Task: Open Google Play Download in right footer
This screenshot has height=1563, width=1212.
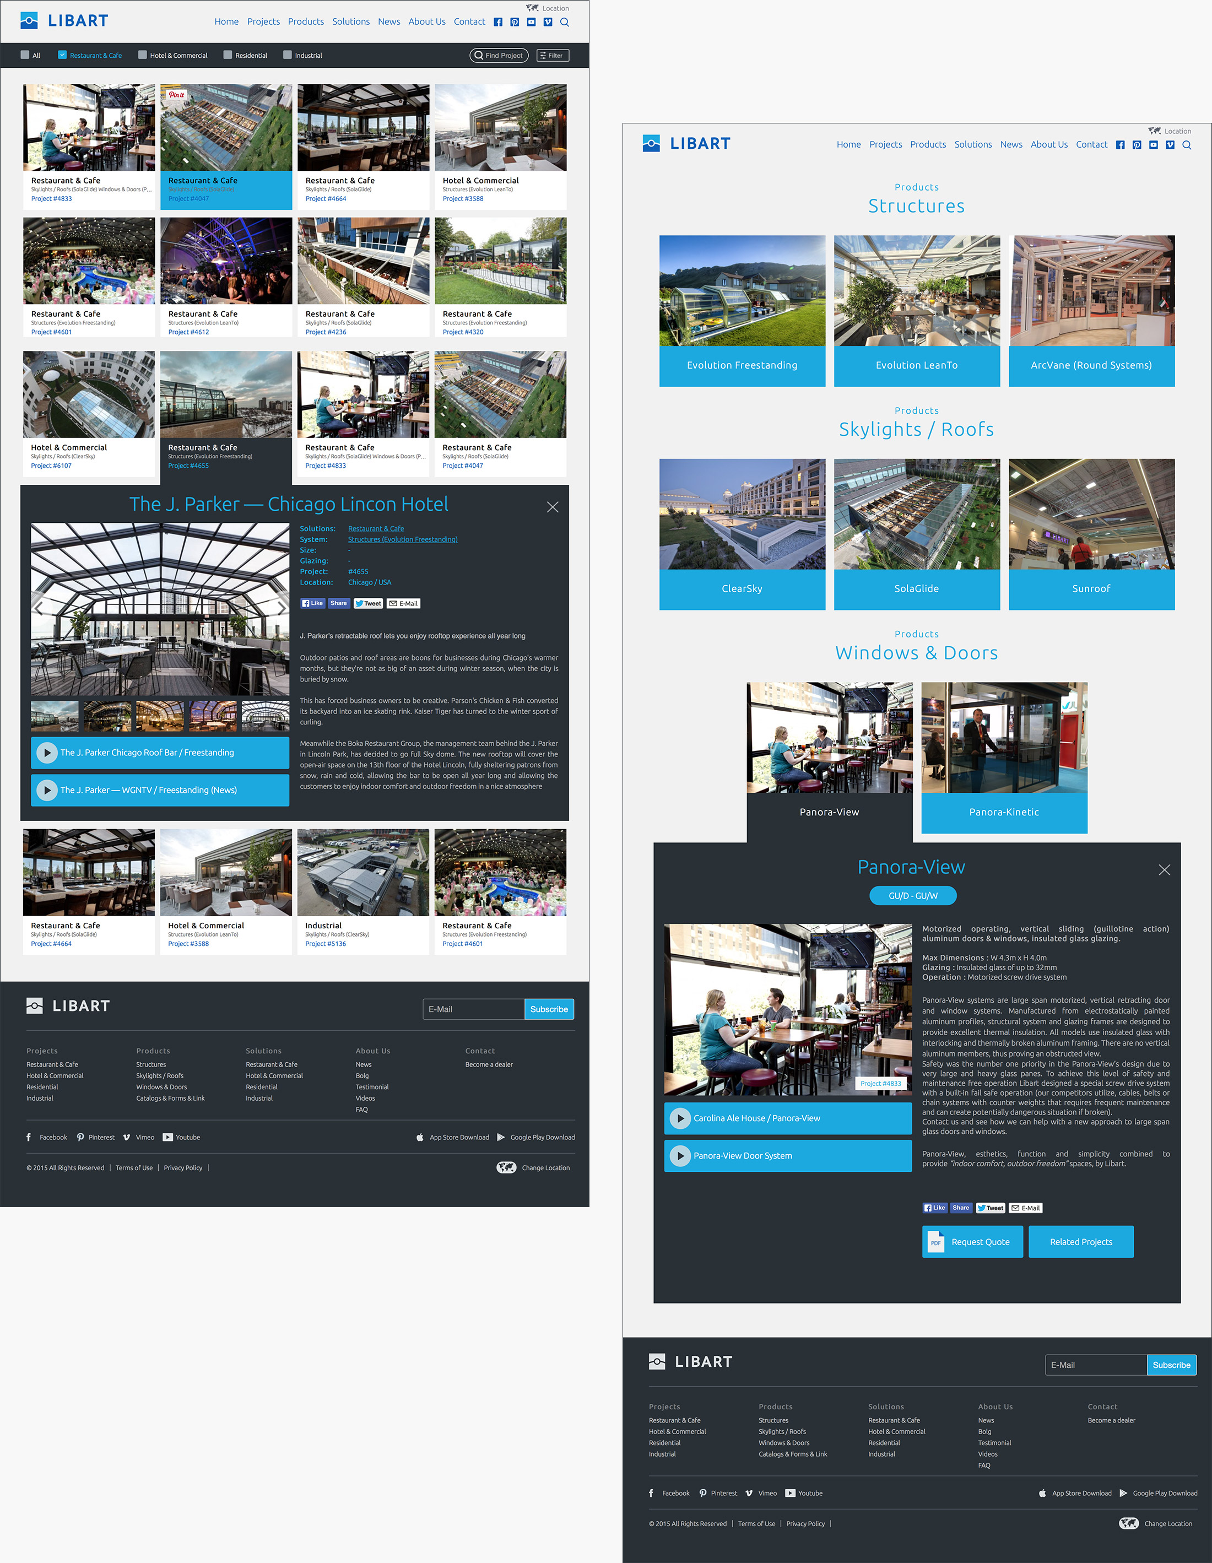Action: point(1159,1493)
